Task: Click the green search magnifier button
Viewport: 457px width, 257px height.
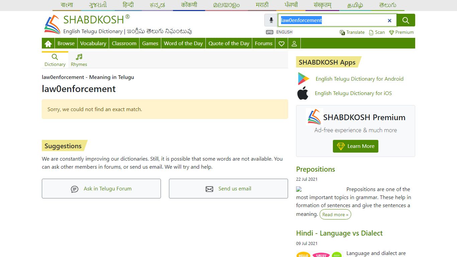Action: (406, 20)
